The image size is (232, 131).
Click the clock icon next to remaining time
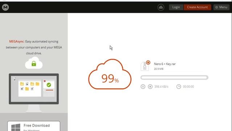point(179,87)
